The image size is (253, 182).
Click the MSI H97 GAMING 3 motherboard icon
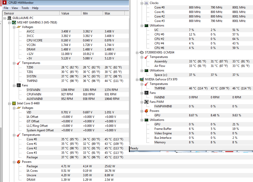point(14,22)
